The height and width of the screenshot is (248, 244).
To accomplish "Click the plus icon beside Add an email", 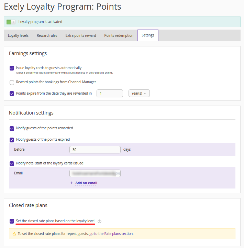I will (x=71, y=183).
